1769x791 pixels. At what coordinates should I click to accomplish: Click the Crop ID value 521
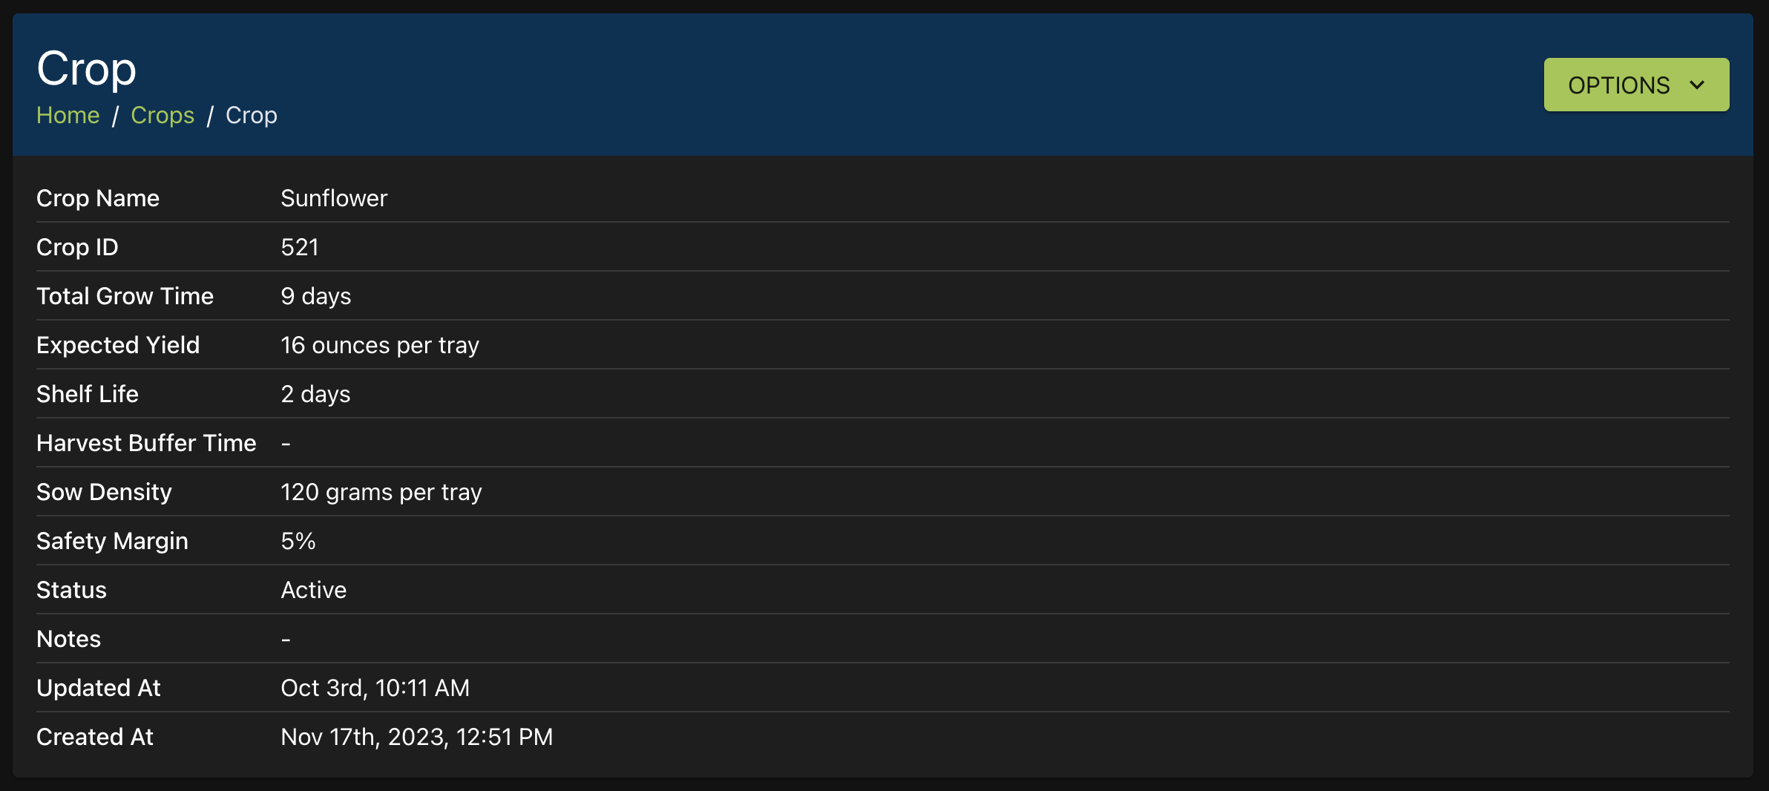click(300, 247)
